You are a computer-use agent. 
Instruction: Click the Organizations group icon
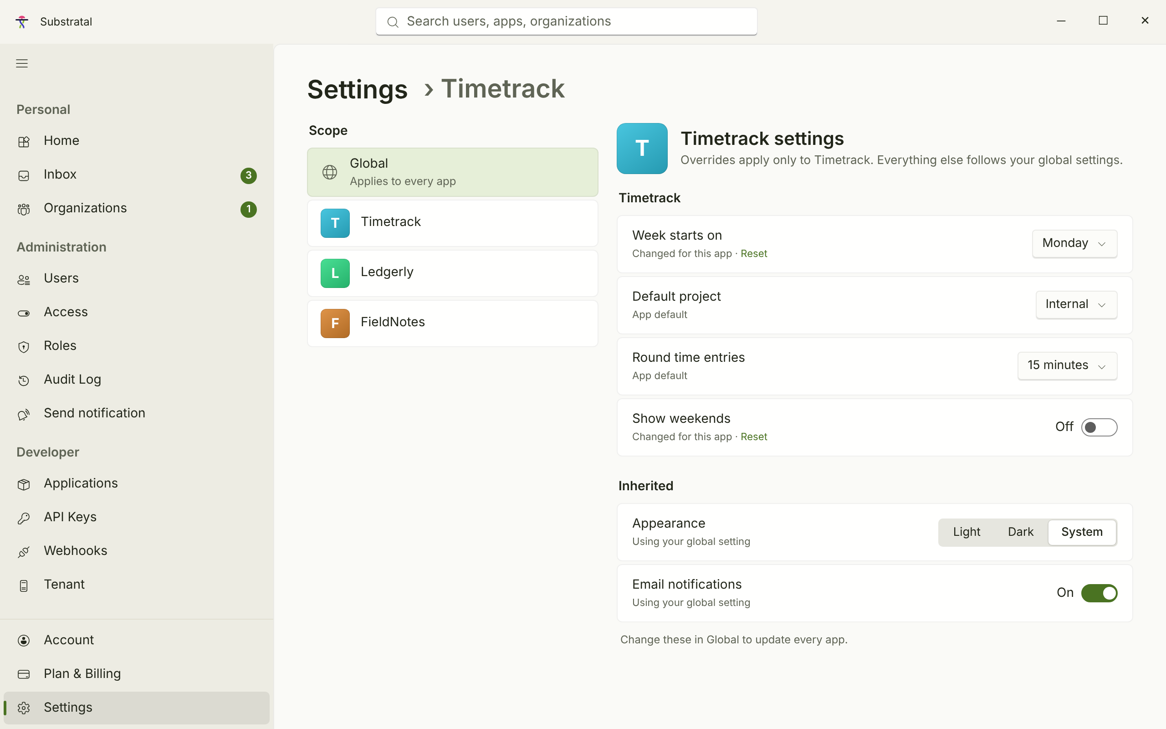pyautogui.click(x=24, y=209)
